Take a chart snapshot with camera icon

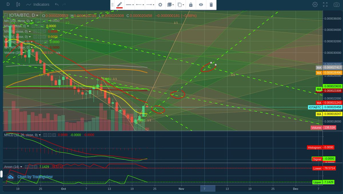click(x=336, y=5)
